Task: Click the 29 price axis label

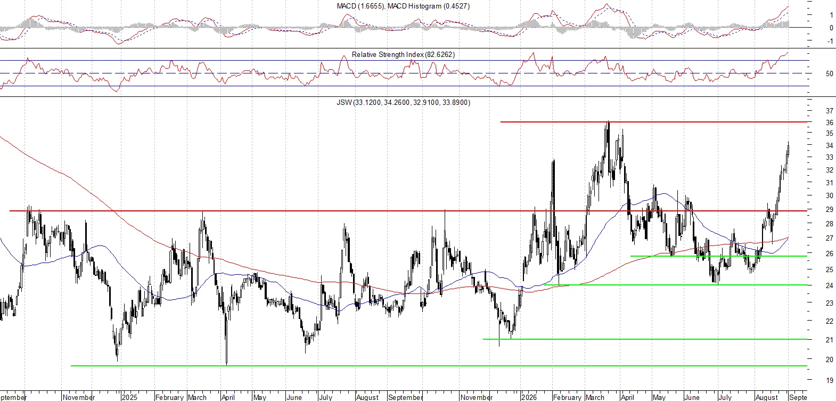Action: coord(830,209)
